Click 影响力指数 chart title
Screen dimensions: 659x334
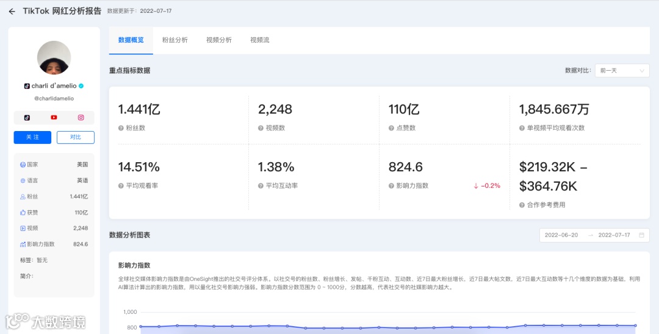[134, 266]
